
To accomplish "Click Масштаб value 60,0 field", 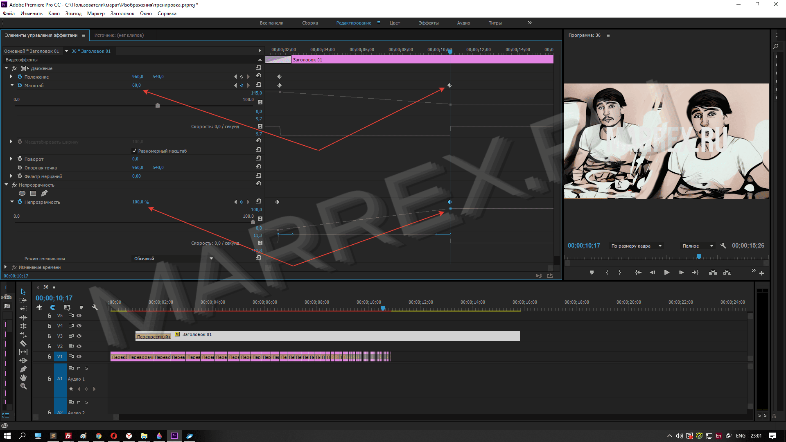I will point(136,85).
